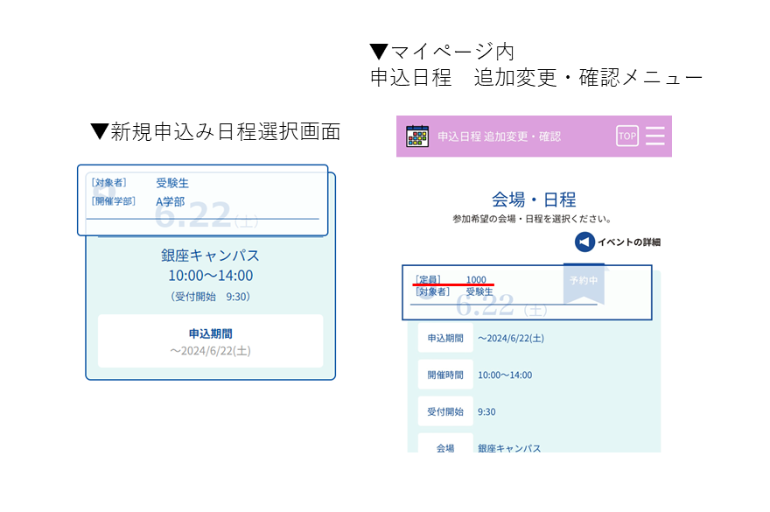This screenshot has height=512, width=770.
Task: Click the 会場 label at the bottom
Action: pos(445,445)
